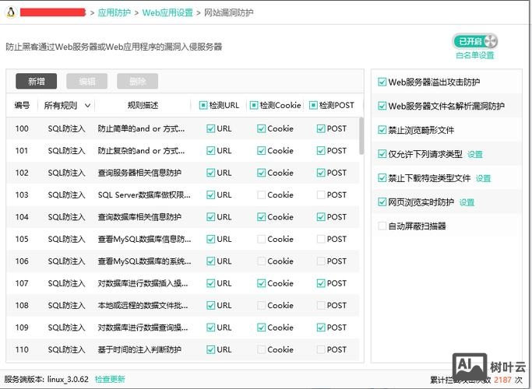
Task: Select rule 基于时间的注入判断防护
Action: point(139,349)
